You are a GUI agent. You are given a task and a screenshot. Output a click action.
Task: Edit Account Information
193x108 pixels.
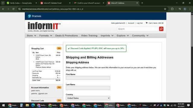coord(59,87)
